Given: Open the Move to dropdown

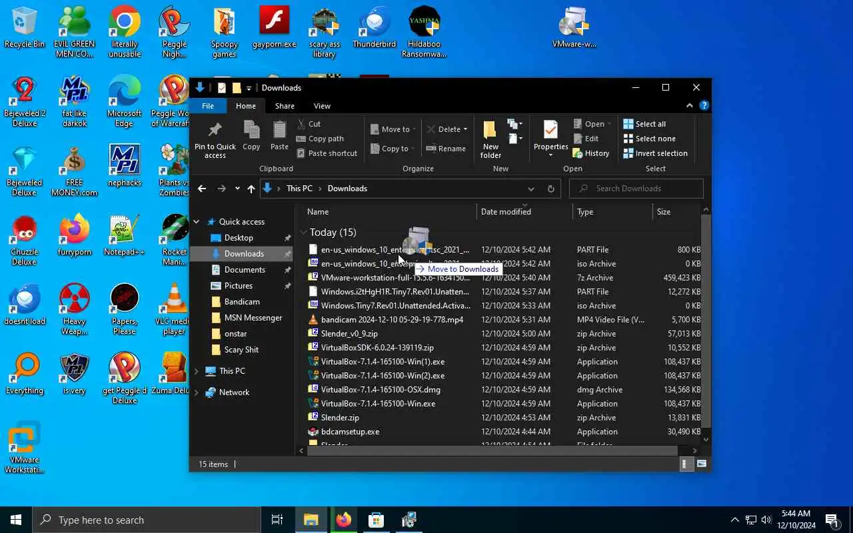Looking at the screenshot, I should coord(394,129).
